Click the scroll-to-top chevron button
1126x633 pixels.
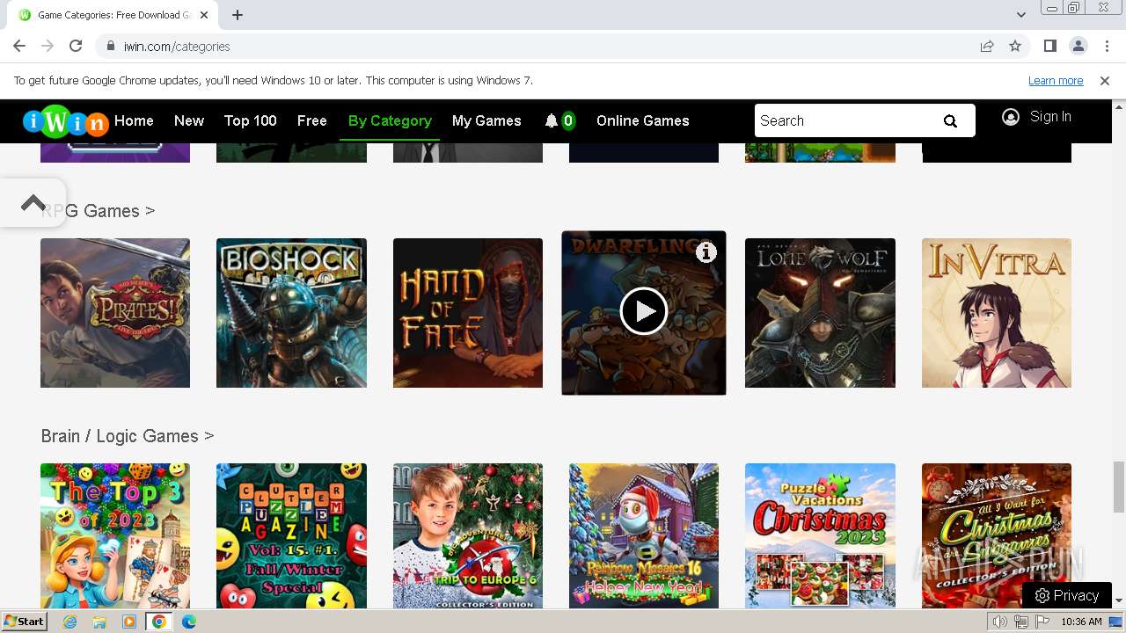coord(33,203)
